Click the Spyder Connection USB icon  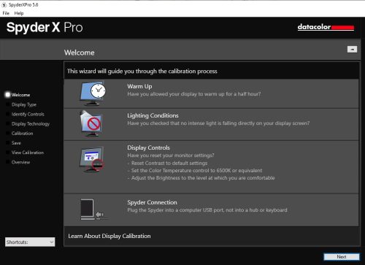point(93,210)
